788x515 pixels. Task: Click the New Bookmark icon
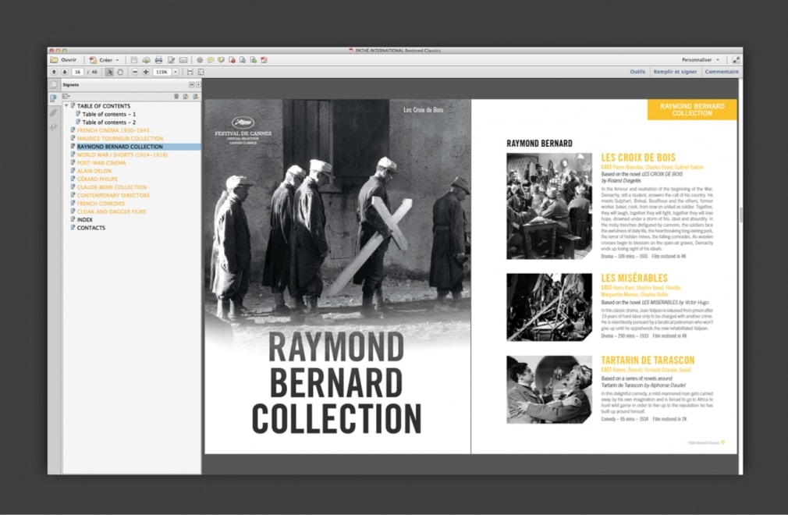186,96
